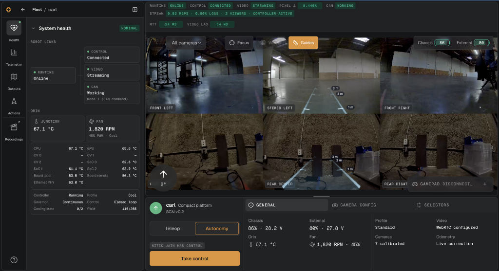Open the help question mark icon

pos(14,260)
